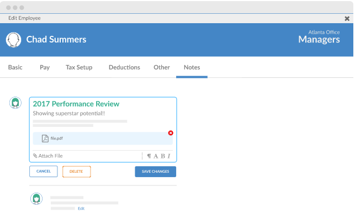This screenshot has height=218, width=355.
Task: Switch to the Basic tab
Action: tap(15, 67)
